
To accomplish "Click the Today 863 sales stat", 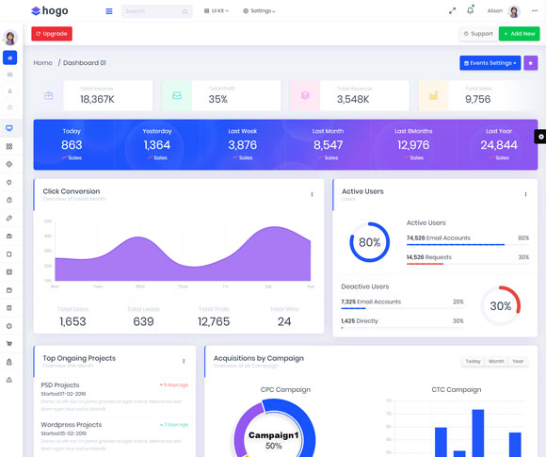I will 72,145.
